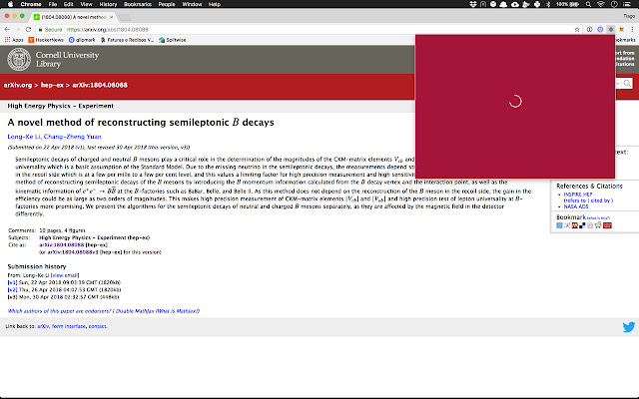Open the INSPIRE HEP link
The image size is (639, 399).
coord(578,195)
